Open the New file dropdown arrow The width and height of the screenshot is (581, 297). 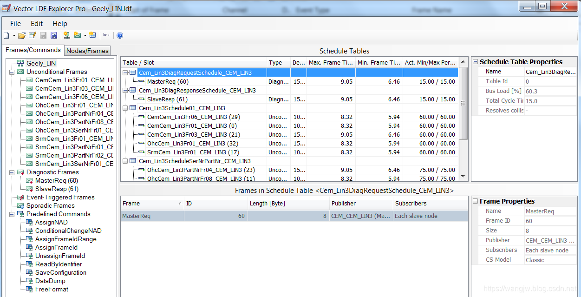pos(14,35)
